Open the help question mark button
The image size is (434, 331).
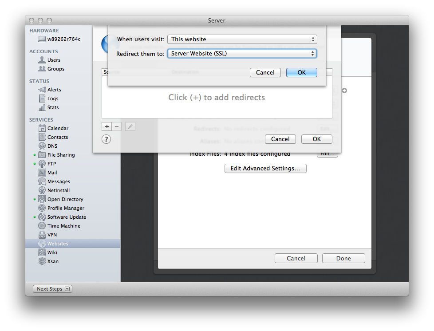[x=107, y=139]
